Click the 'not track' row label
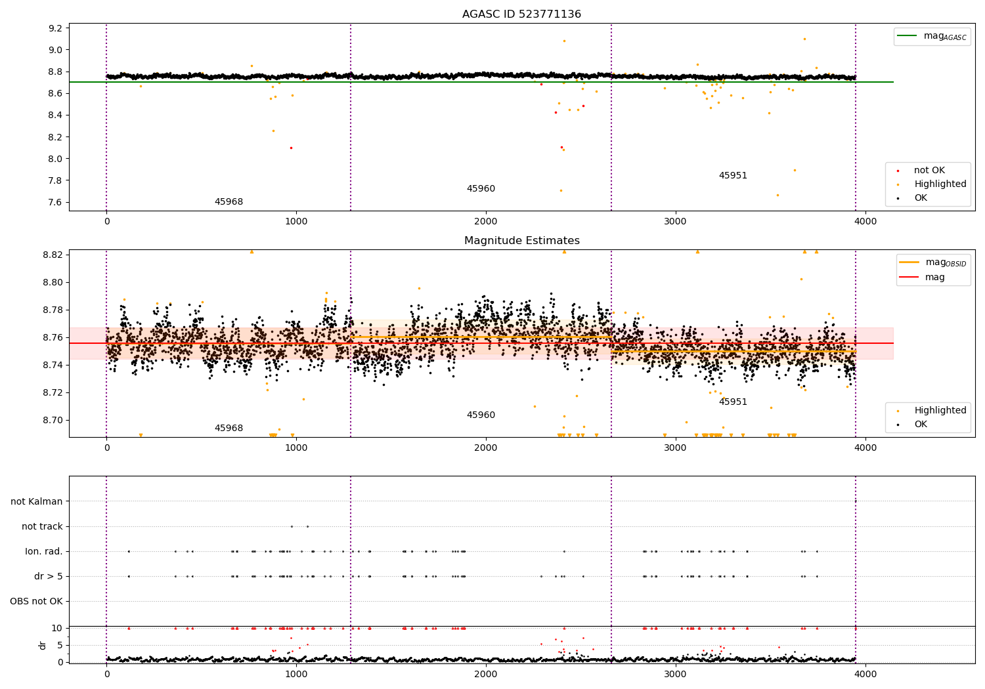The height and width of the screenshot is (689, 985). pyautogui.click(x=43, y=526)
